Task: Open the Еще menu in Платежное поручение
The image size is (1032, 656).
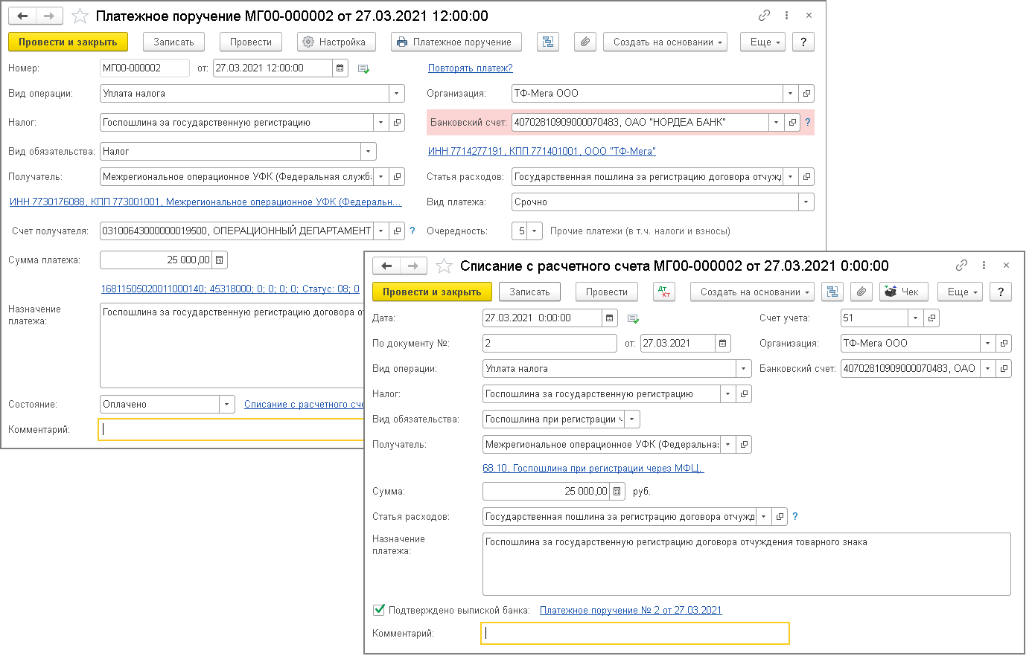Action: [x=763, y=42]
